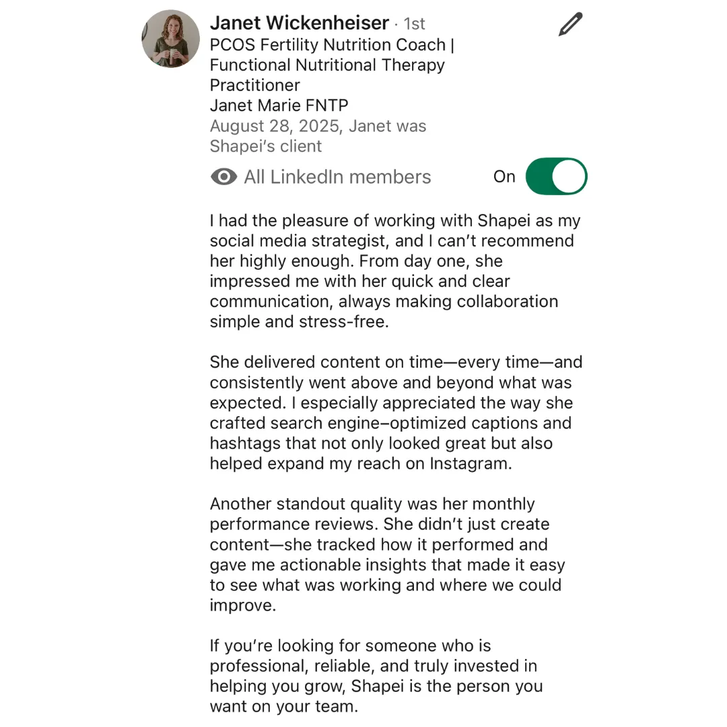Click the eye visibility icon
Image resolution: width=727 pixels, height=727 pixels.
pyautogui.click(x=224, y=176)
